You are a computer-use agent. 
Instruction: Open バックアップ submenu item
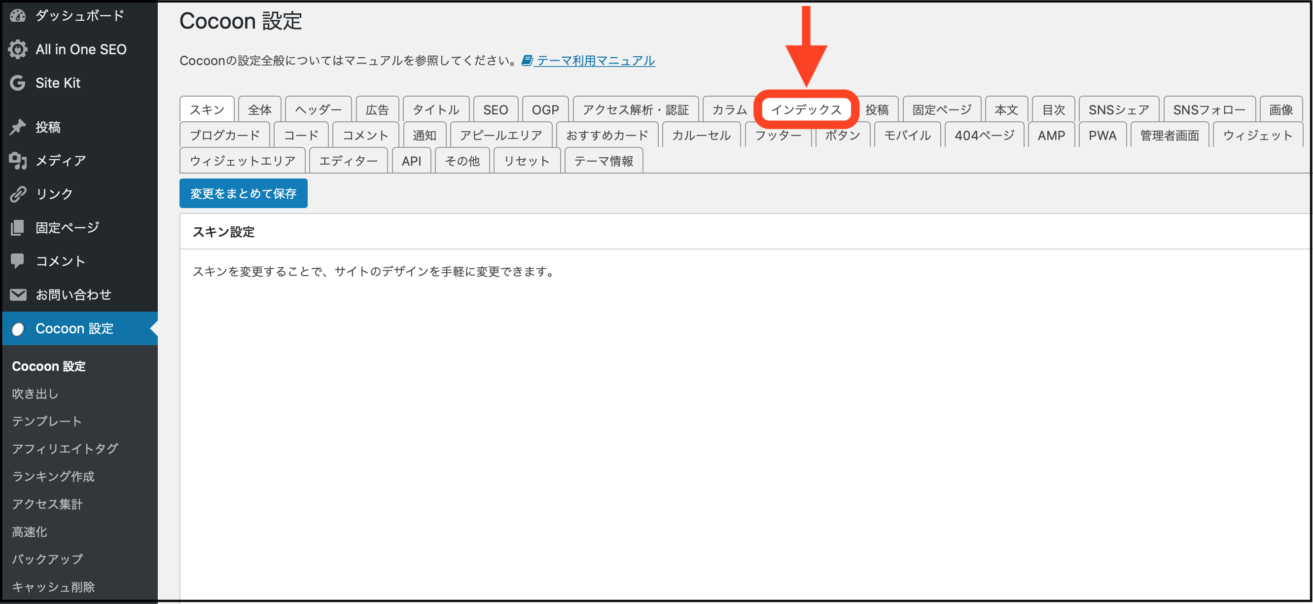pos(47,559)
